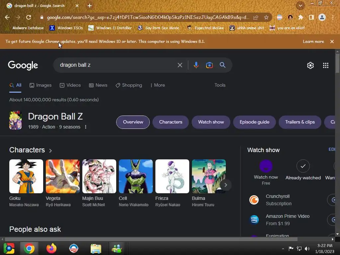
Task: Select the Episode guide chip
Action: 254,122
